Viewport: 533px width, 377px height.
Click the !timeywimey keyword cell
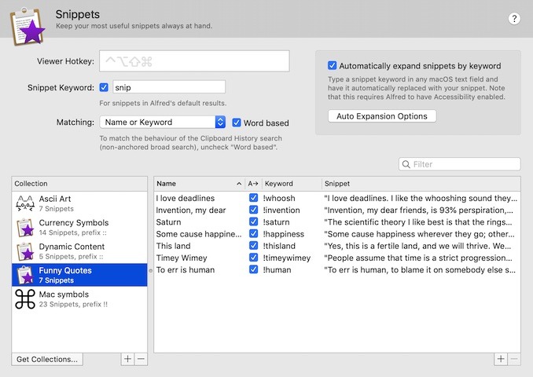pyautogui.click(x=287, y=258)
